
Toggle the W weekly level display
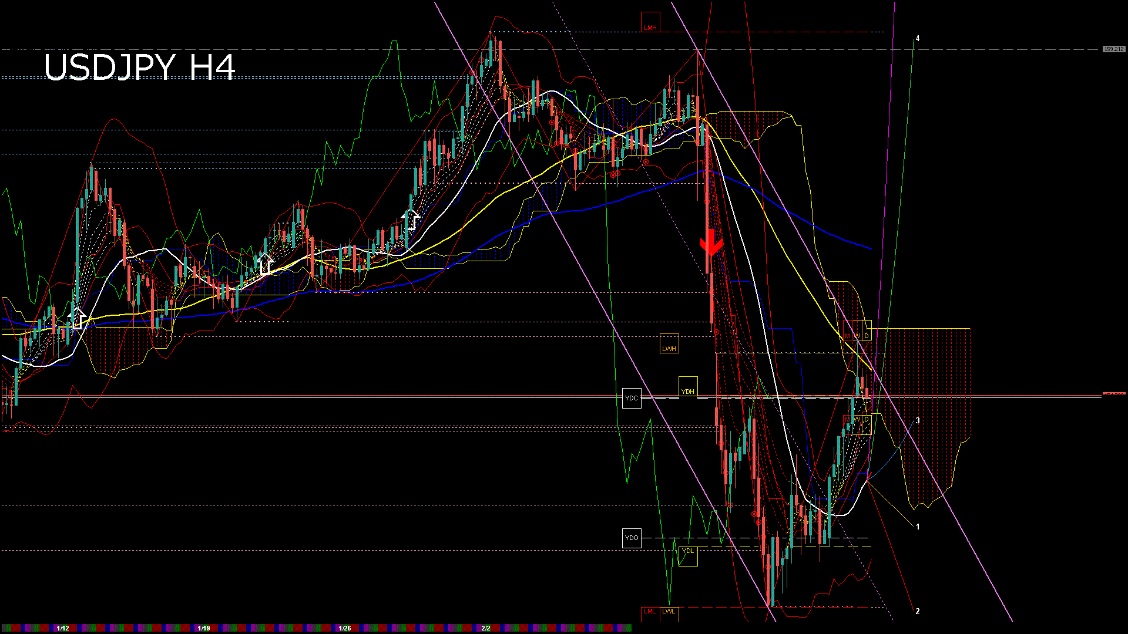coord(857,335)
